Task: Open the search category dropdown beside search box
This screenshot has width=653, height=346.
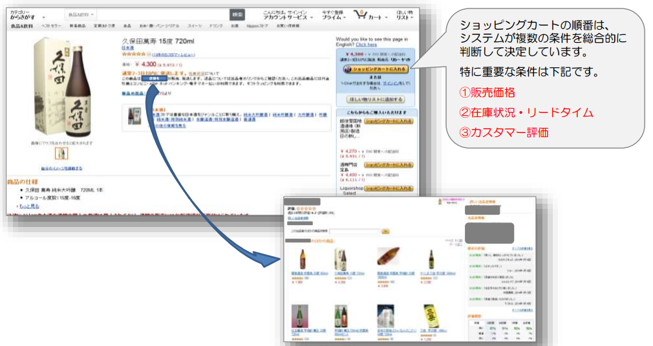Action: pos(81,15)
